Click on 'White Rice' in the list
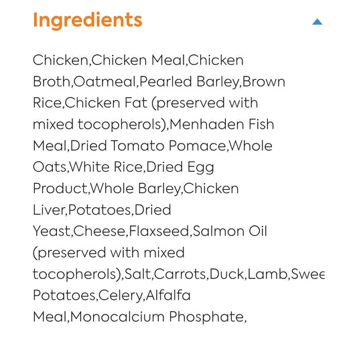The image size is (357, 340). [x=106, y=167]
